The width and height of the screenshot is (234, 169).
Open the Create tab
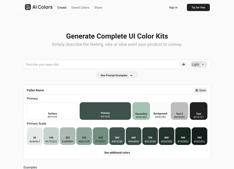tap(62, 8)
